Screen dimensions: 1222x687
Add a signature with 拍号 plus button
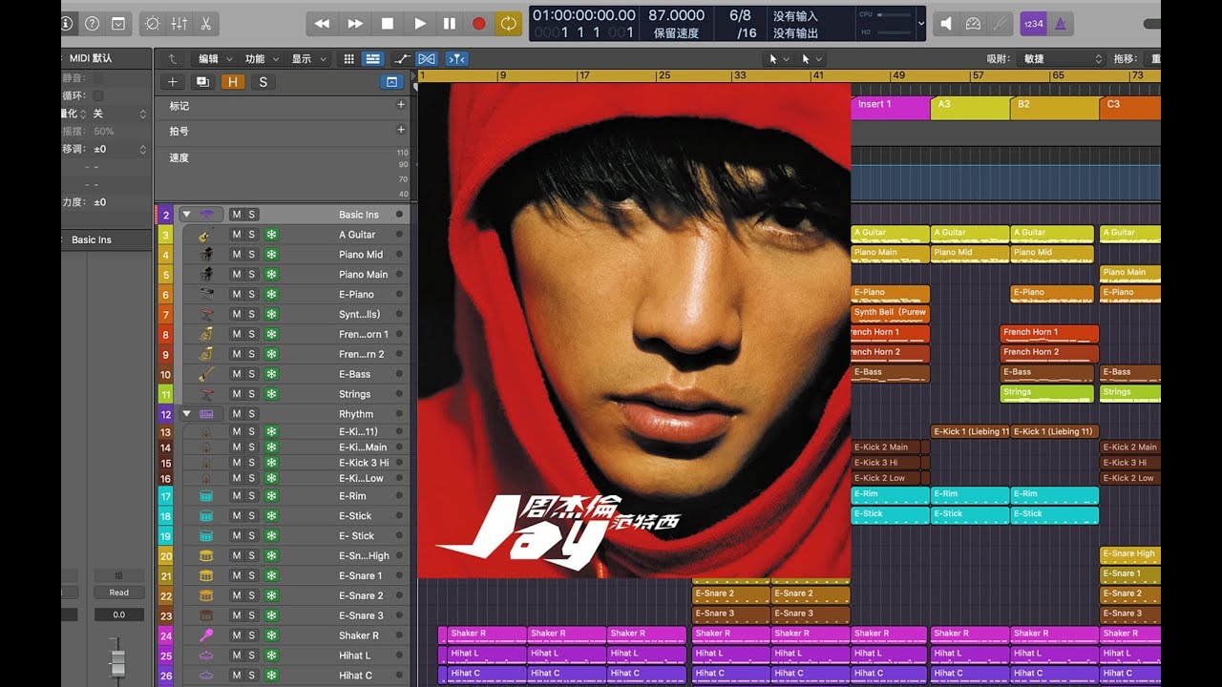click(x=401, y=130)
